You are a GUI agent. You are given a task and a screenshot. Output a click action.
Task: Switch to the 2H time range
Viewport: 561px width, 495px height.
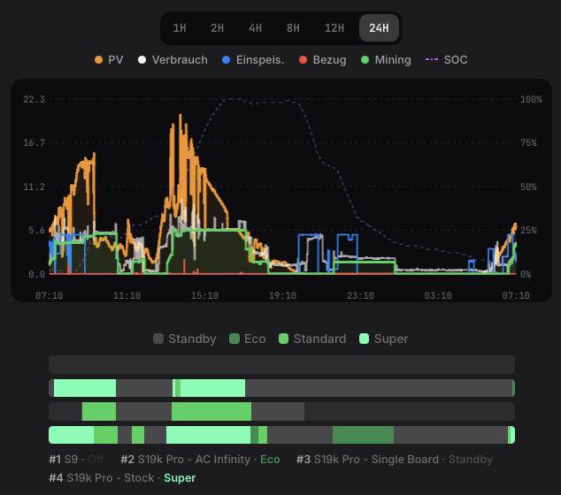pos(217,28)
